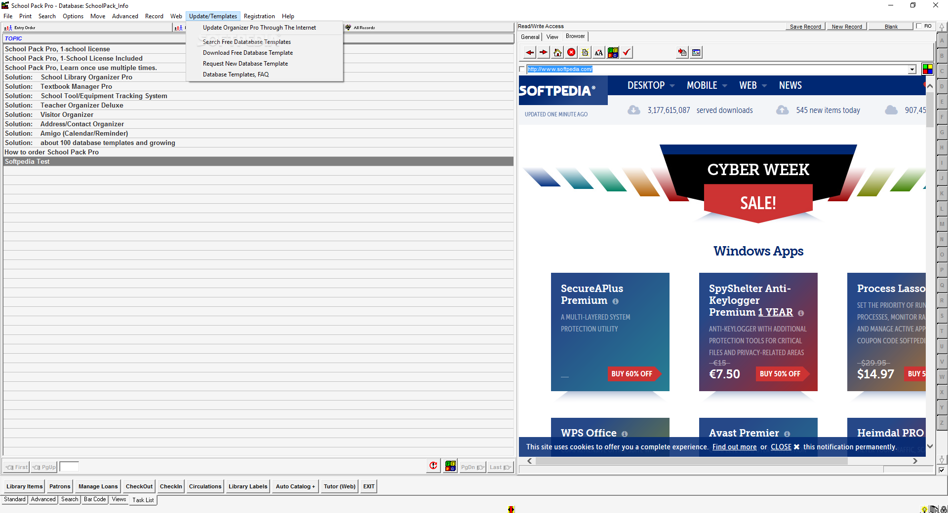Click the browser horizontal scrollbar right arrow
Viewport: 948px width, 513px height.
(915, 461)
